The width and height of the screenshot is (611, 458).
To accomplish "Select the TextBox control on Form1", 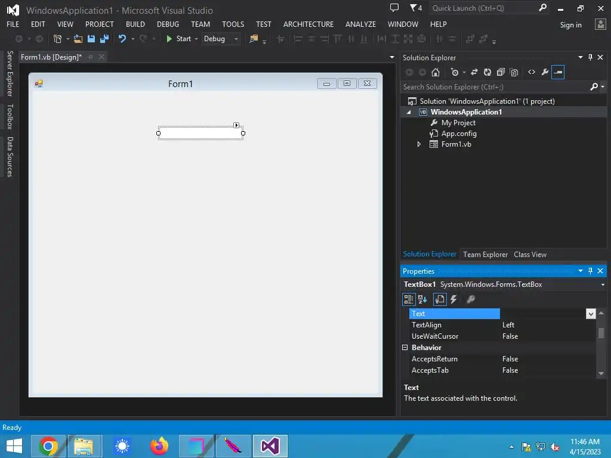I will coord(200,133).
